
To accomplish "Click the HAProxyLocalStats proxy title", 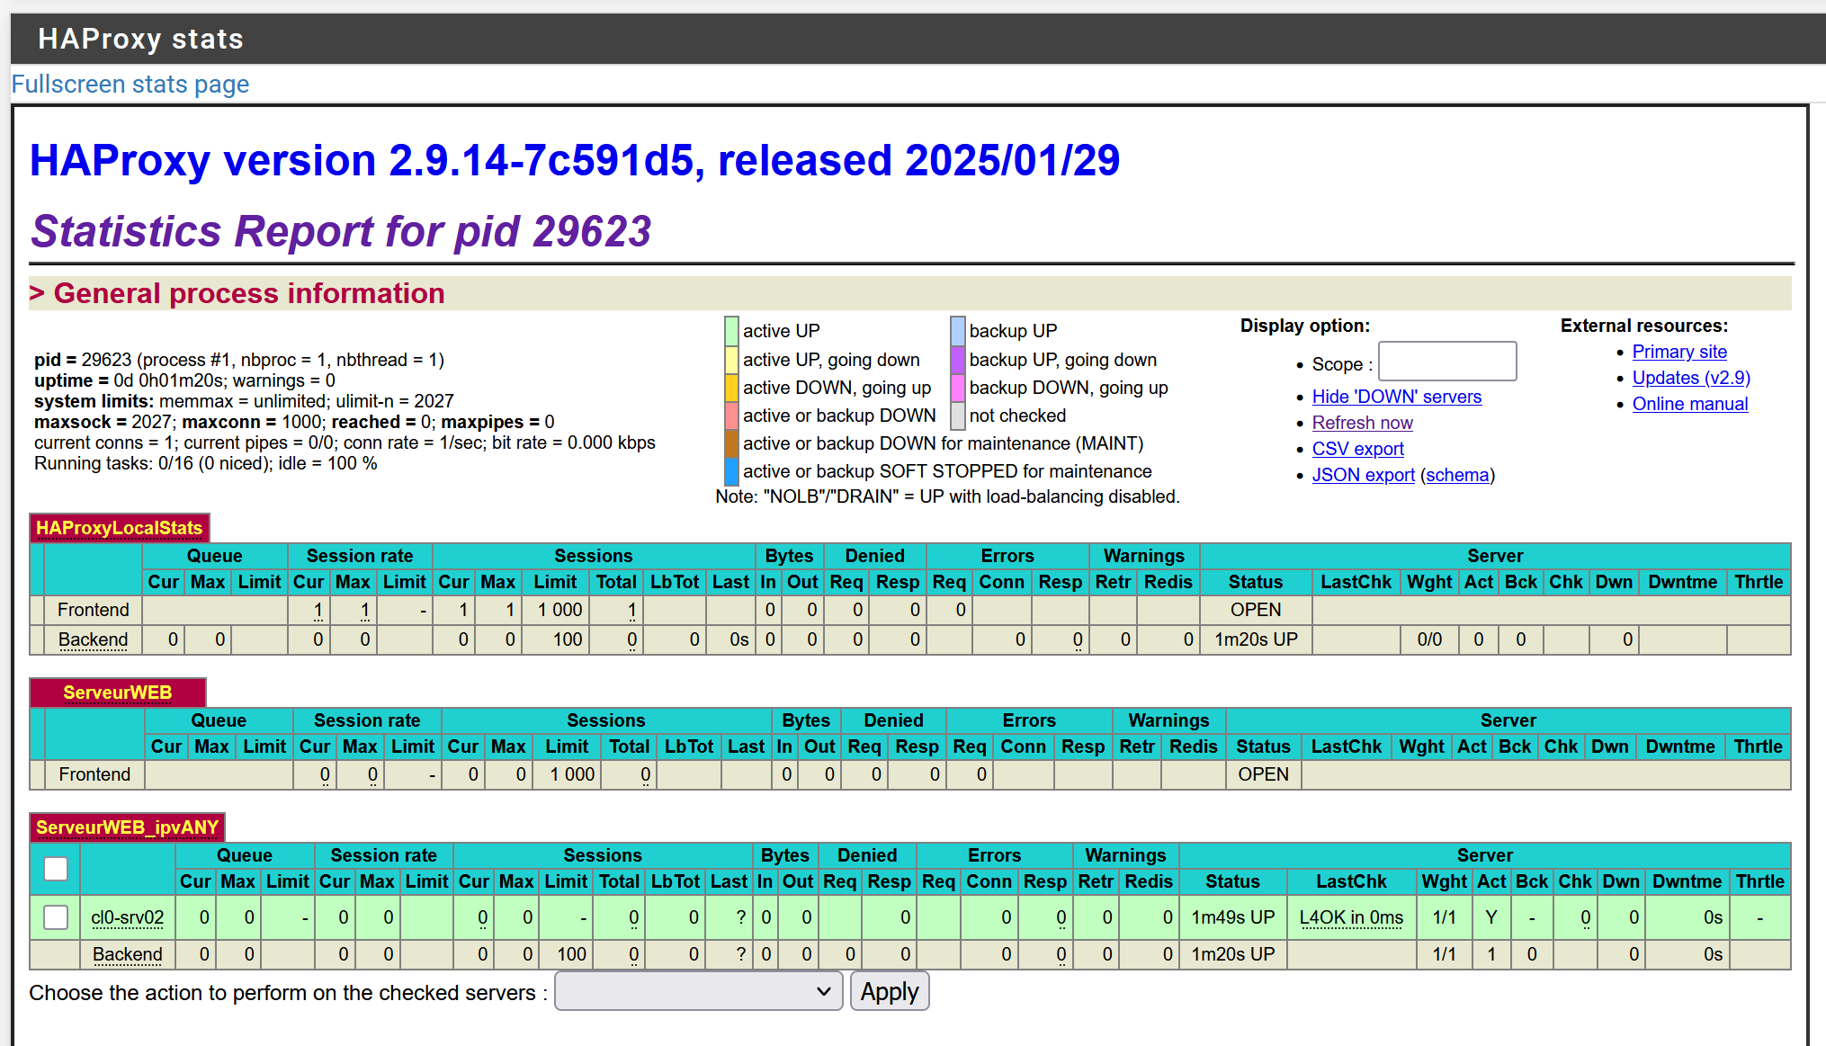I will [x=119, y=528].
